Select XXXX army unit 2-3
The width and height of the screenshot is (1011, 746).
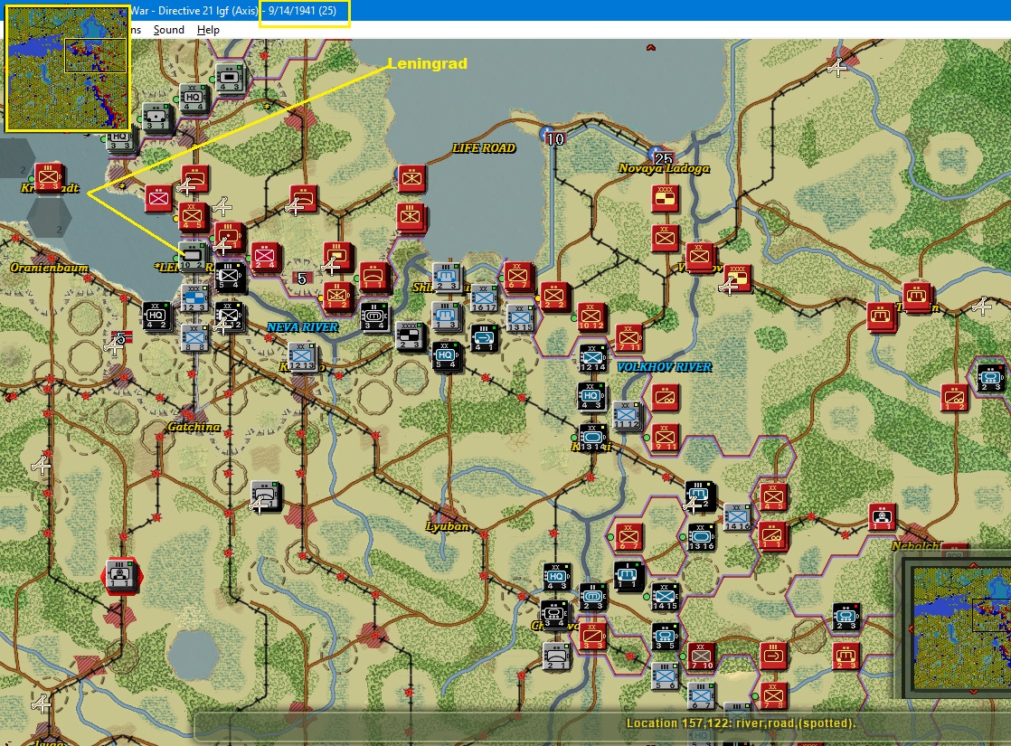[x=409, y=335]
